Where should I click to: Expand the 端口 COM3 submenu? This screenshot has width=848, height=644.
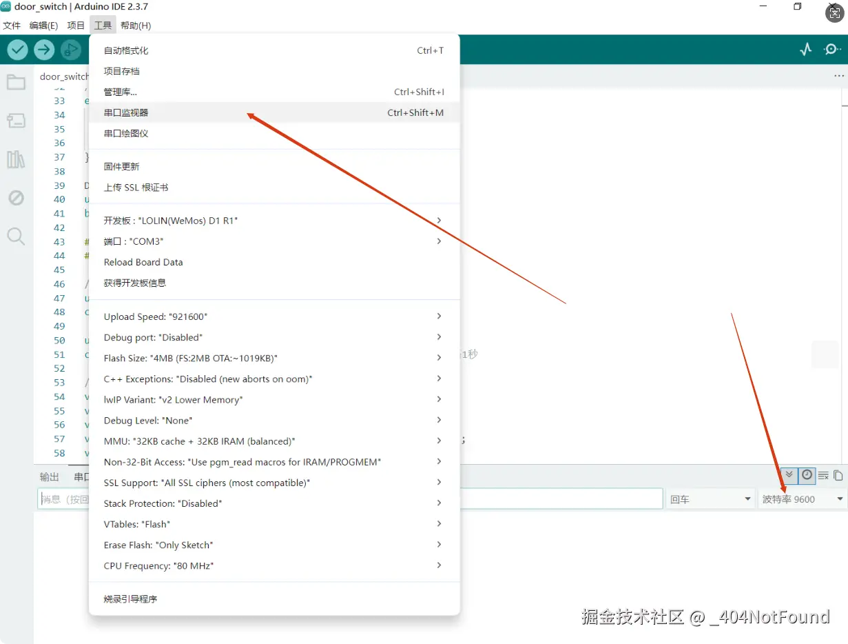pos(274,241)
